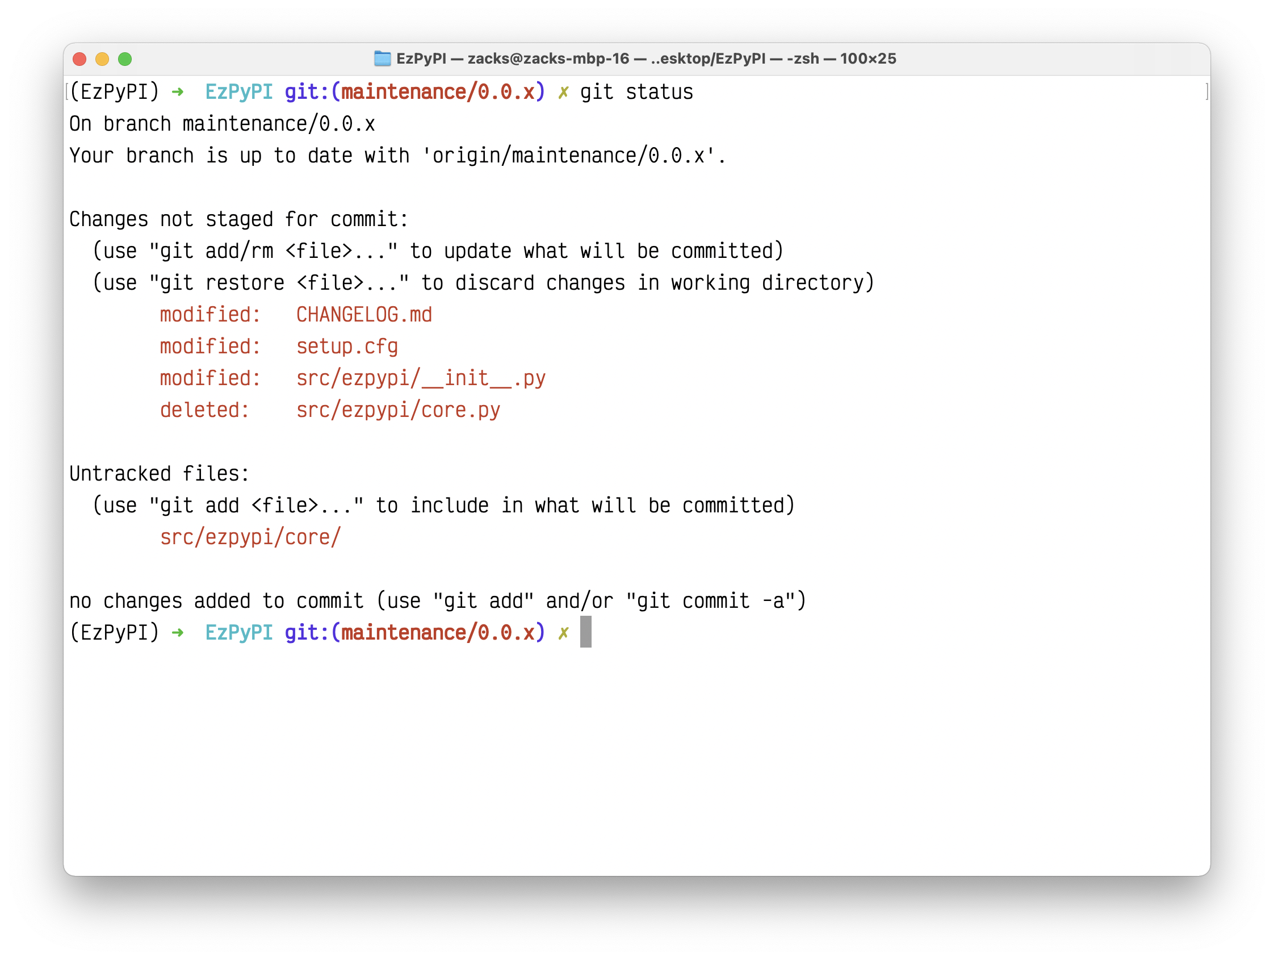Click the folder proxy icon in title bar

(382, 58)
